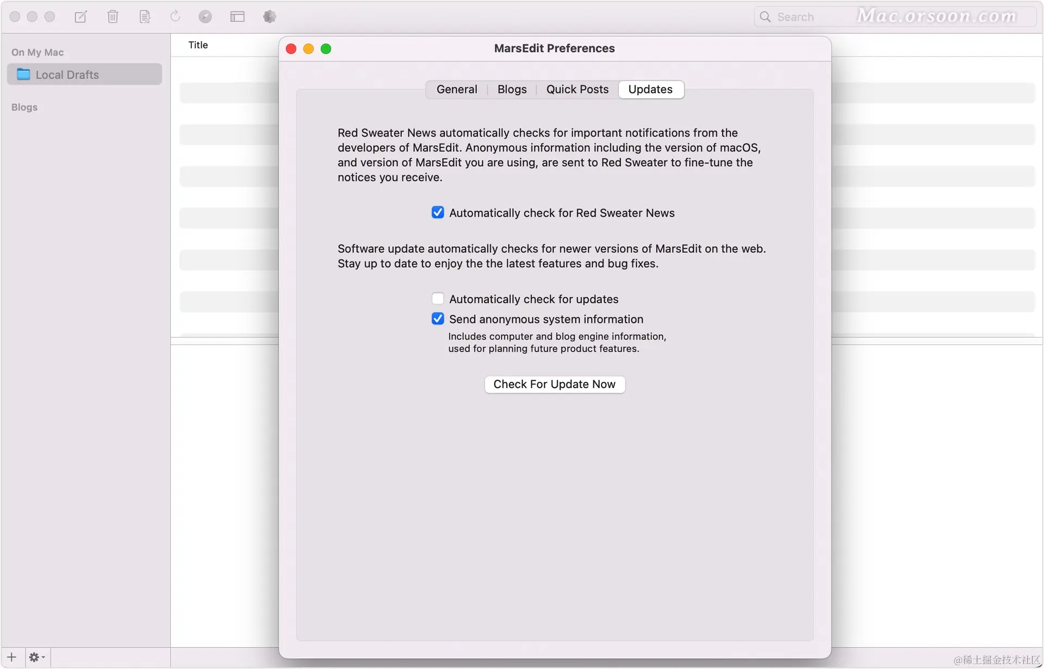This screenshot has width=1044, height=669.
Task: Click the Edit Post document icon
Action: [x=145, y=17]
